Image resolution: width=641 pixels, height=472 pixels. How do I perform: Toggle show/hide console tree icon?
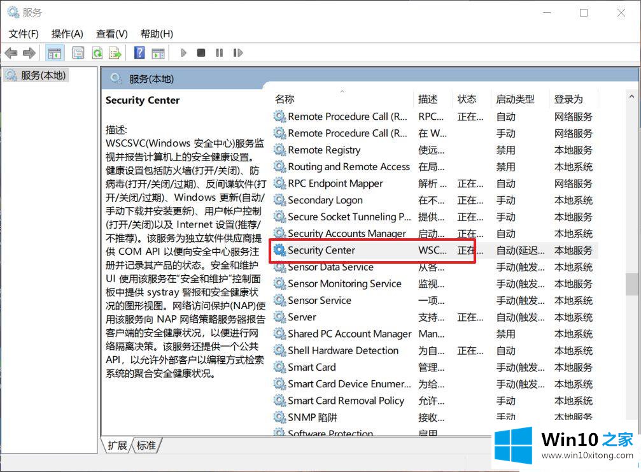click(x=55, y=53)
